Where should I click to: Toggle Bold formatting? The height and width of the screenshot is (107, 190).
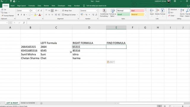(18, 15)
